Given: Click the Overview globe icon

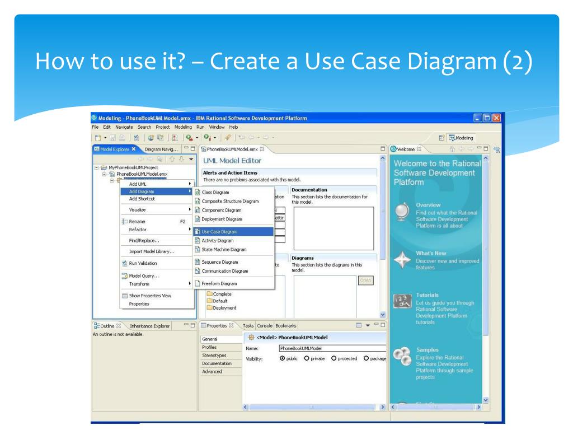Looking at the screenshot, I should (x=402, y=211).
